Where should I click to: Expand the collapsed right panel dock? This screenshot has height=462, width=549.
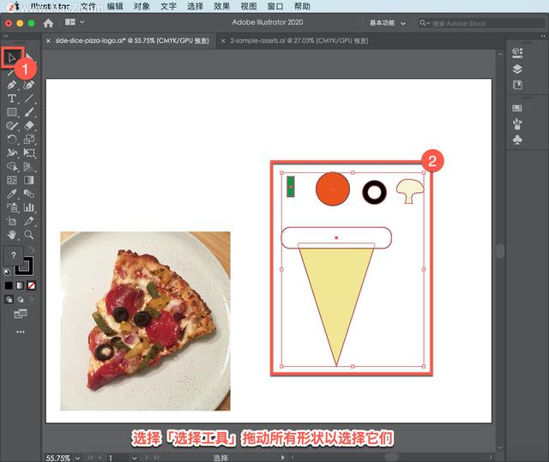click(x=543, y=36)
